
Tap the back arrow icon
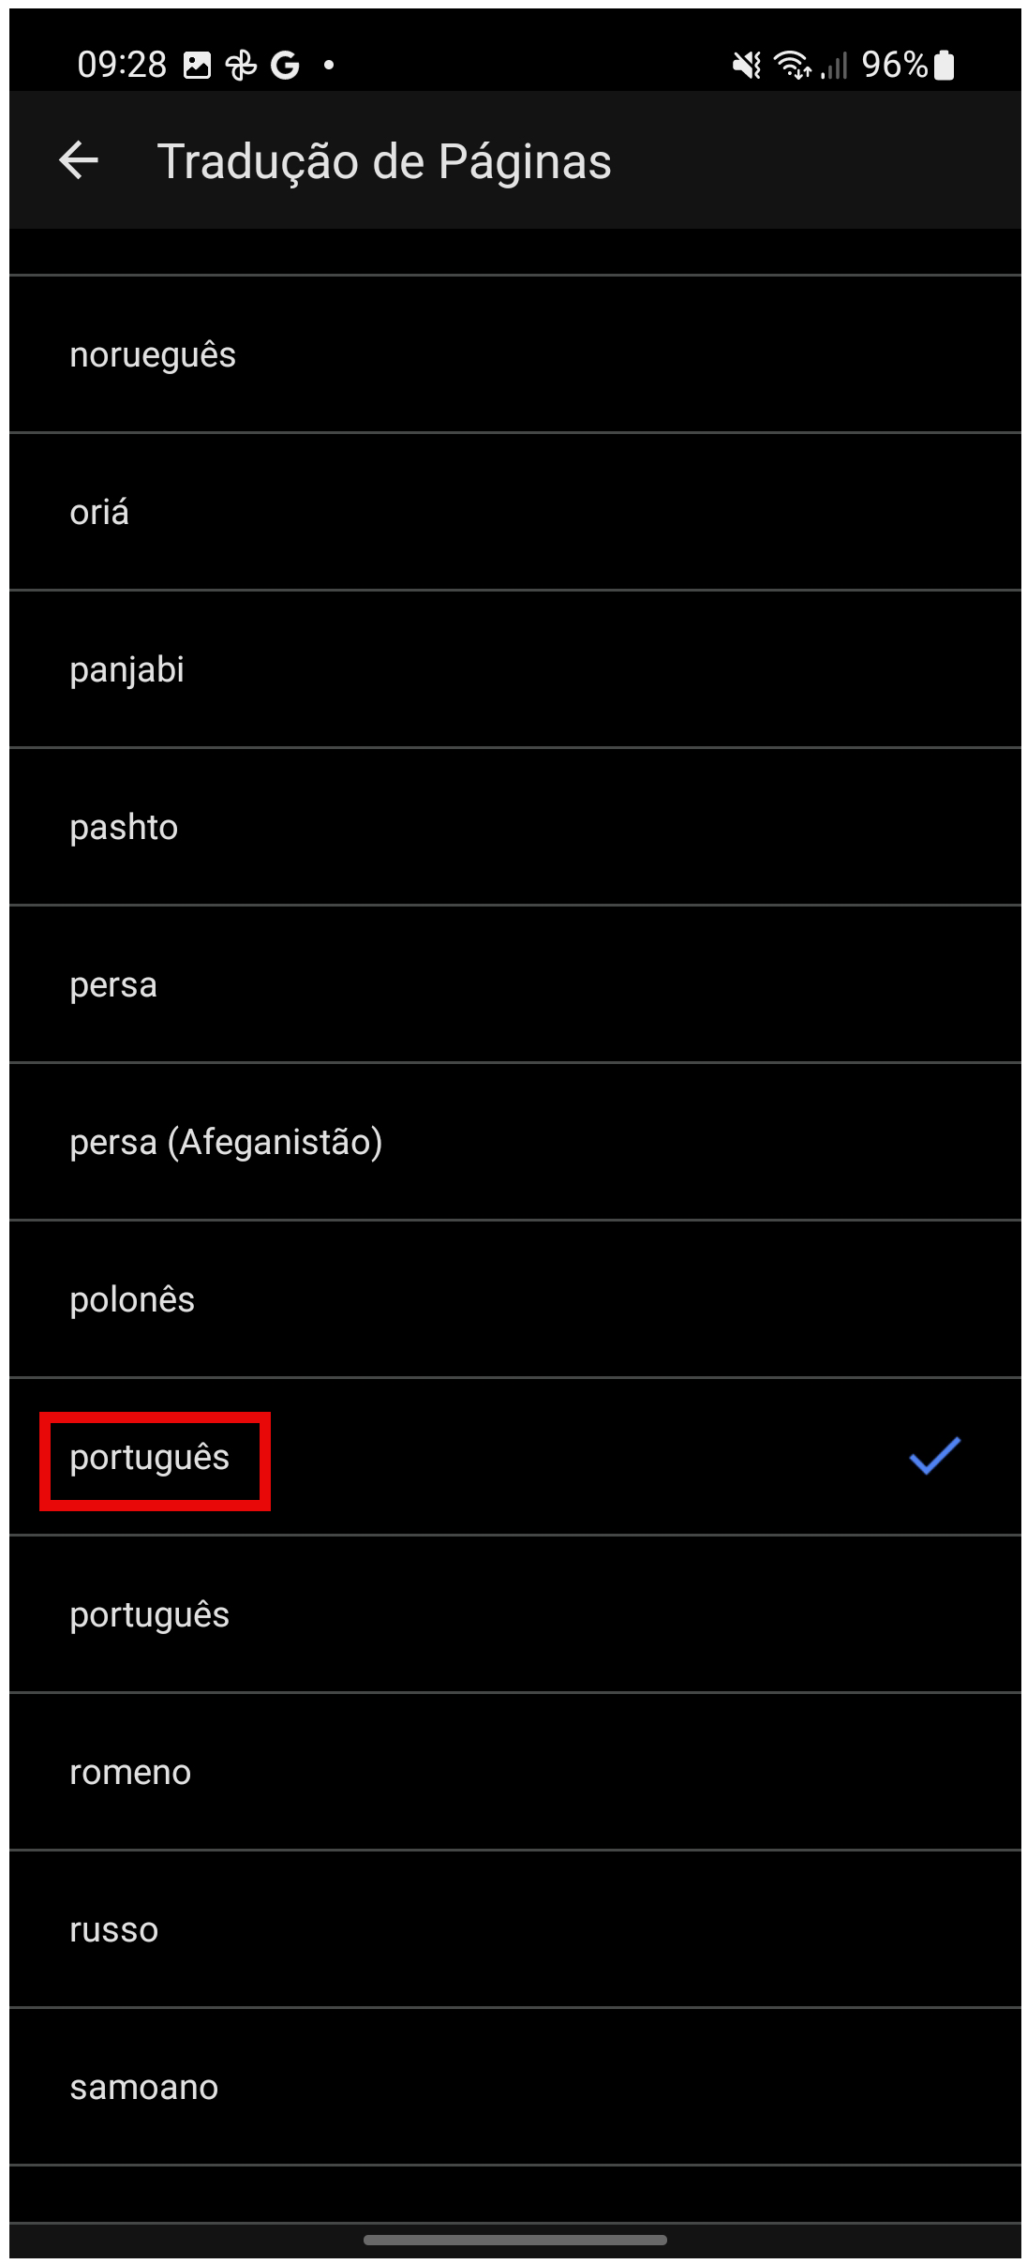click(x=79, y=160)
